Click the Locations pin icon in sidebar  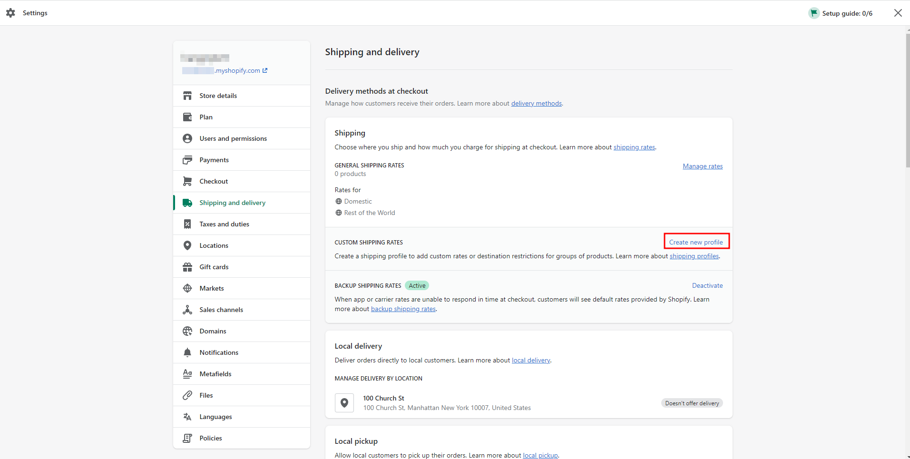click(187, 245)
